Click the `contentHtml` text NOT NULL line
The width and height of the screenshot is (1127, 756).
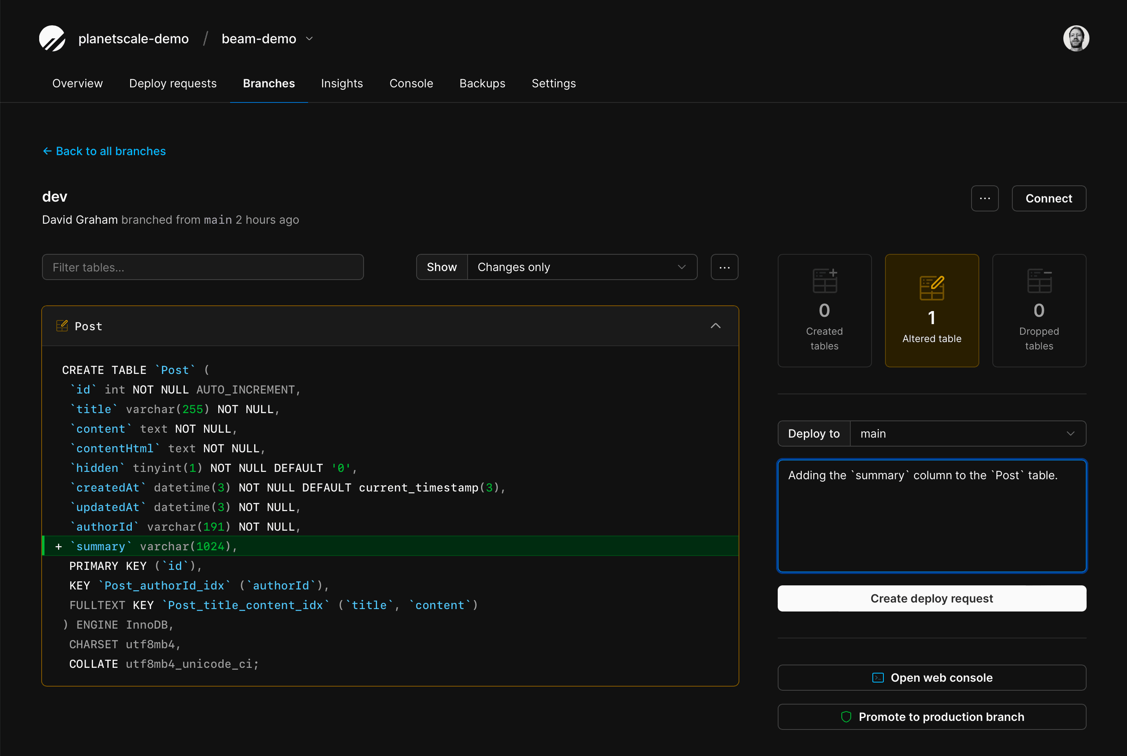(x=167, y=448)
